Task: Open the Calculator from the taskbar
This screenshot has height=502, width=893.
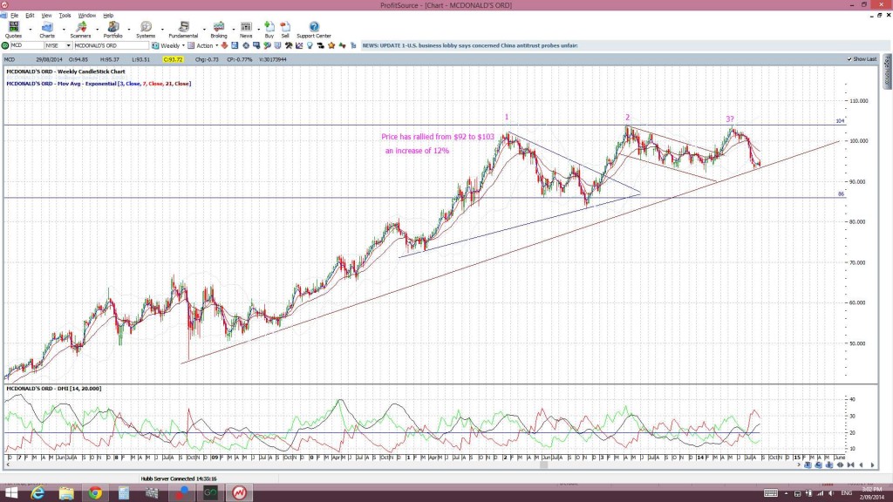Action: point(124,493)
